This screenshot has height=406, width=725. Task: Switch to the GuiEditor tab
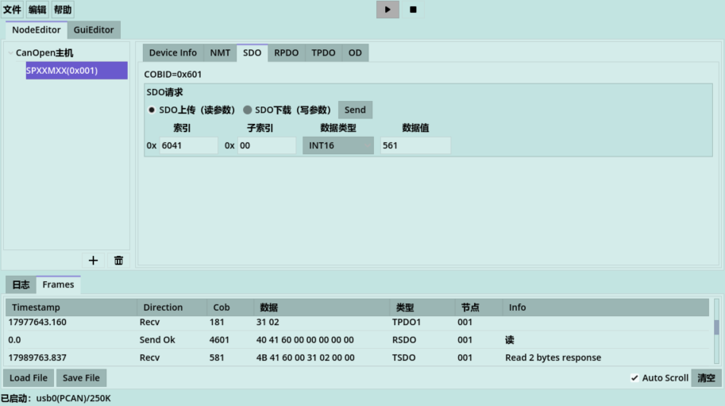coord(94,30)
